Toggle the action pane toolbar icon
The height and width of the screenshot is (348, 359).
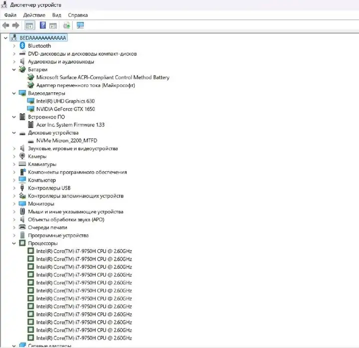53,25
